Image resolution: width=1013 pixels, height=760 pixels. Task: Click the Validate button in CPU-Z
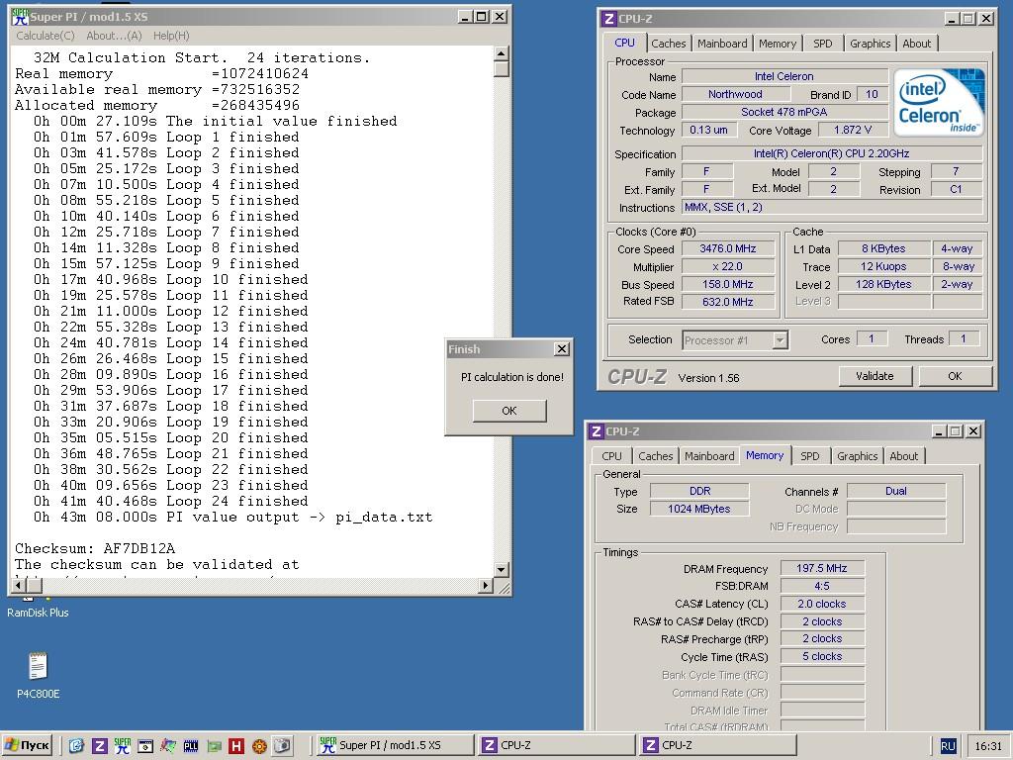click(875, 376)
